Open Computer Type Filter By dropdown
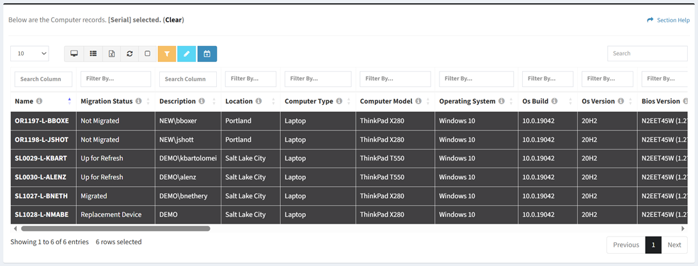 coord(318,79)
